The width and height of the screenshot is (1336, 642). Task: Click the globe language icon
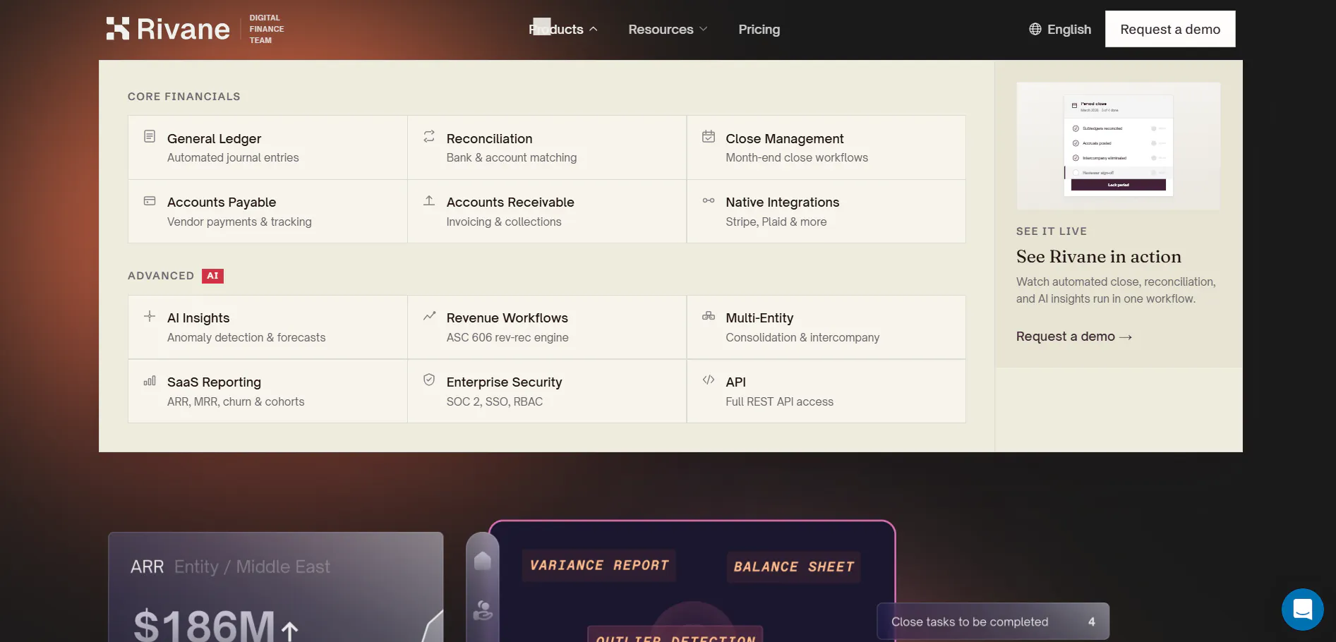(x=1035, y=29)
